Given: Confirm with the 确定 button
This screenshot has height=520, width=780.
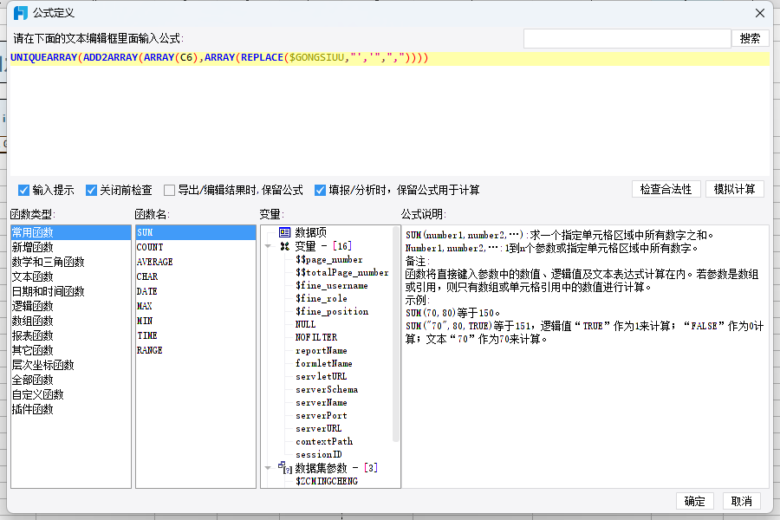Looking at the screenshot, I should click(x=694, y=501).
